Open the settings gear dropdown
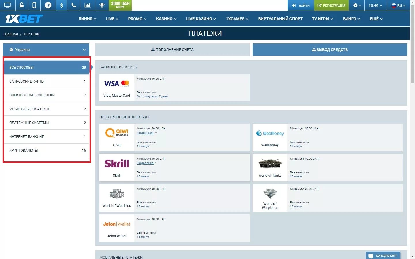The width and height of the screenshot is (415, 259). coord(357,5)
